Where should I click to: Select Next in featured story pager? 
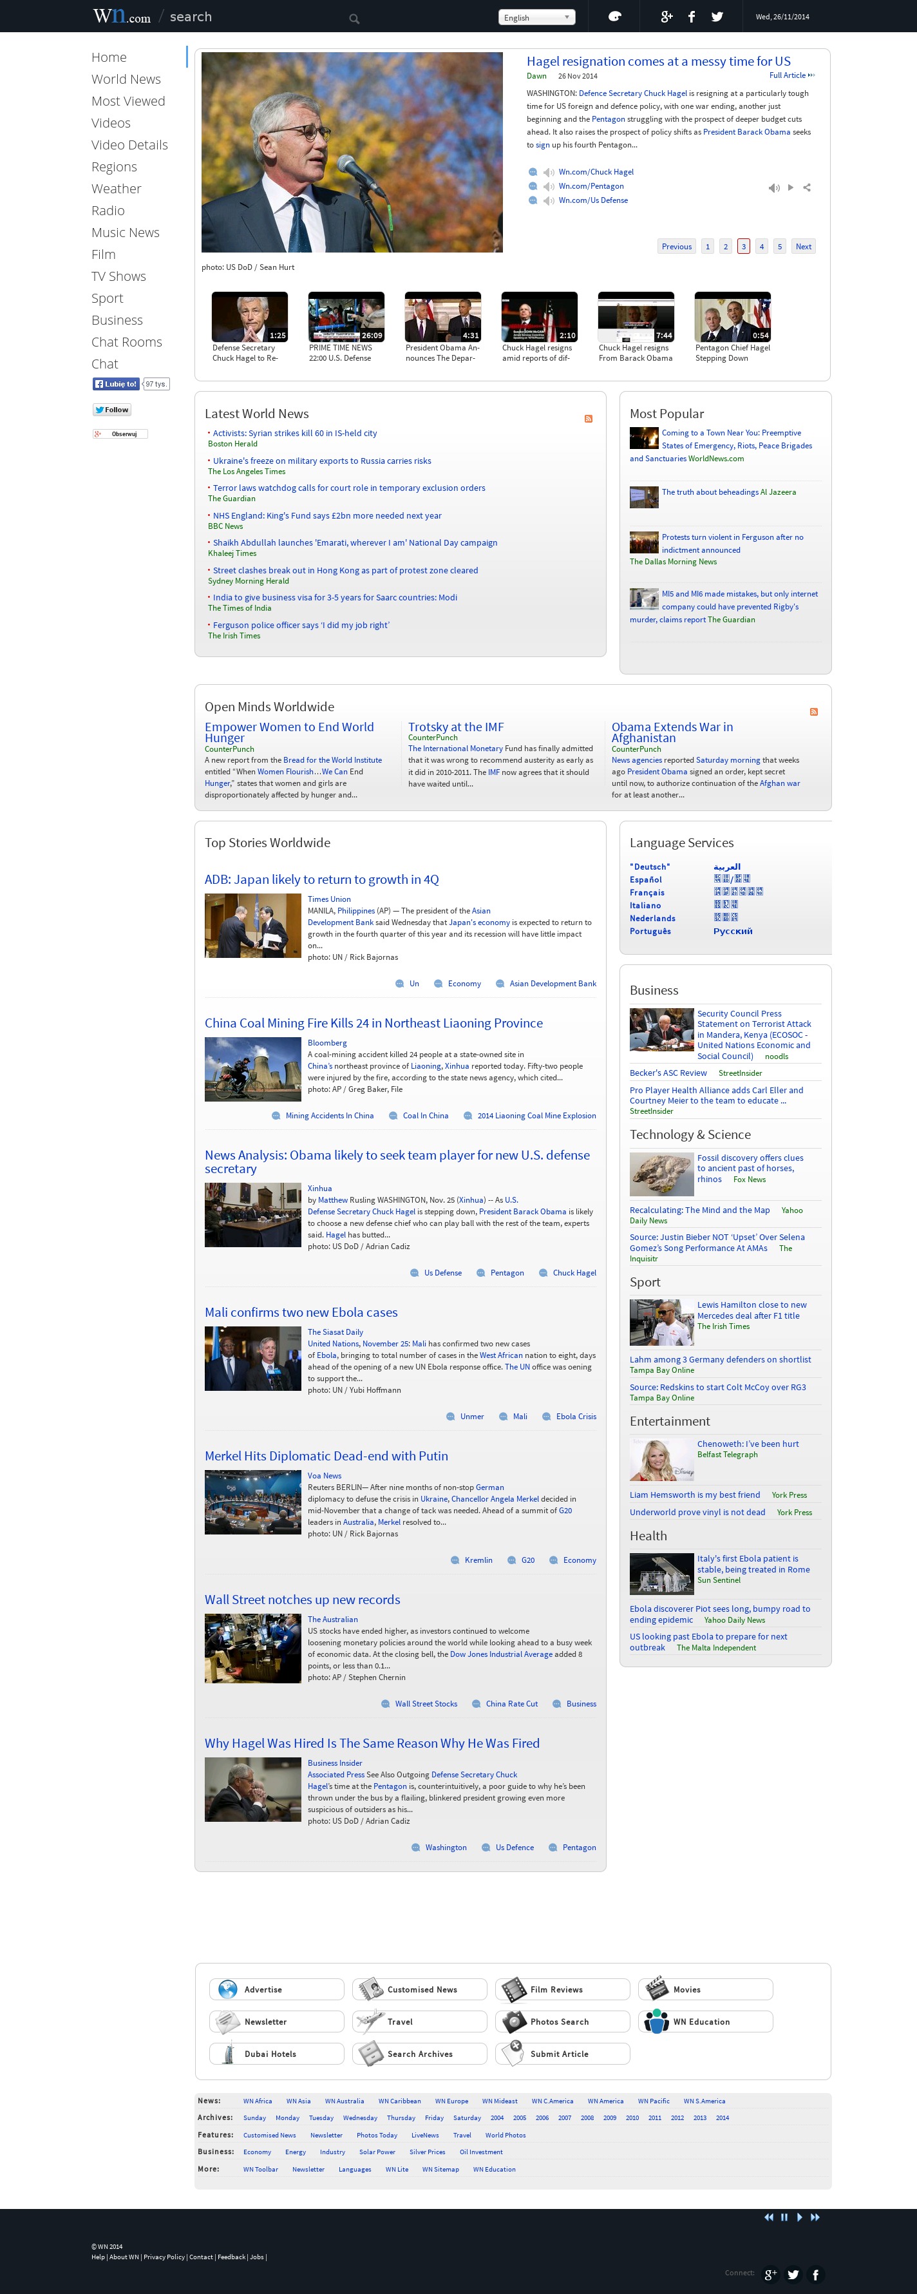[x=803, y=247]
